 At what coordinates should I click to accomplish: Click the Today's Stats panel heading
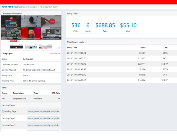73,14
